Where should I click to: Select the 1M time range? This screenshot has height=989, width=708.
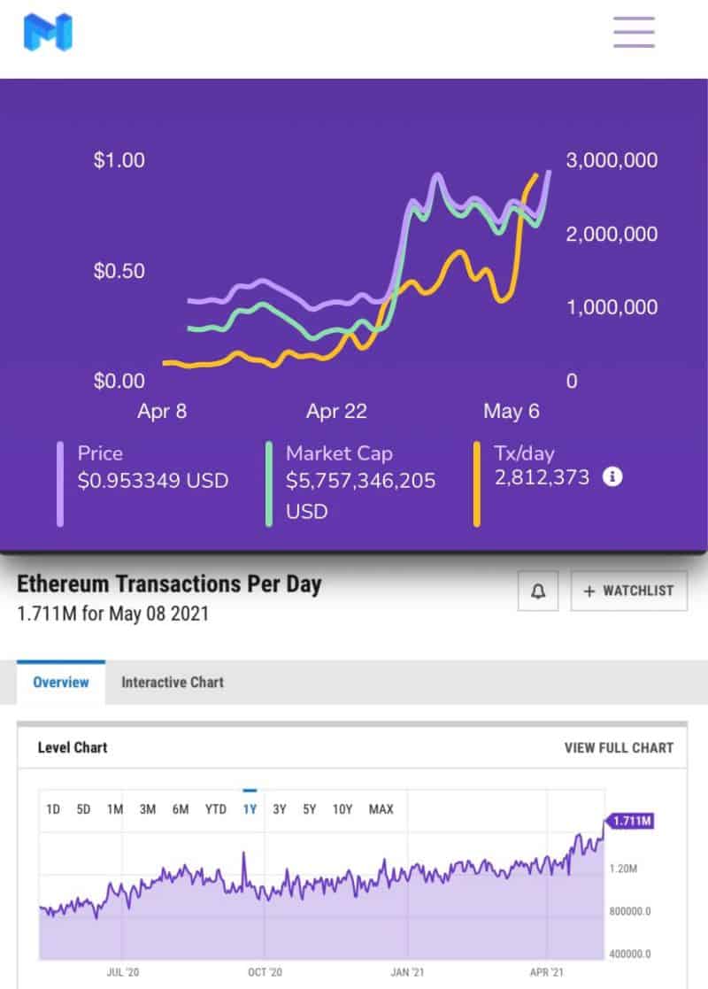click(x=115, y=809)
